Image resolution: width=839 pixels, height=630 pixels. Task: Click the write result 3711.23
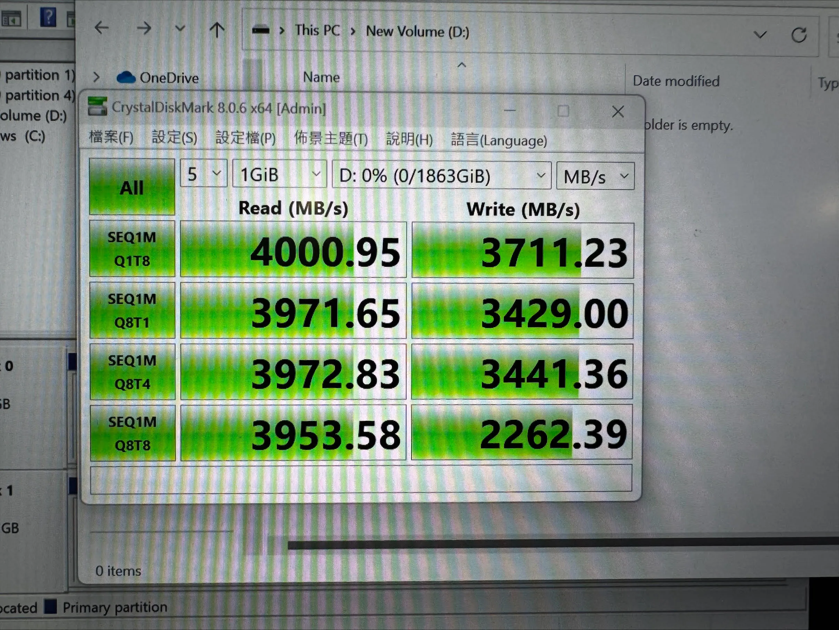point(523,250)
